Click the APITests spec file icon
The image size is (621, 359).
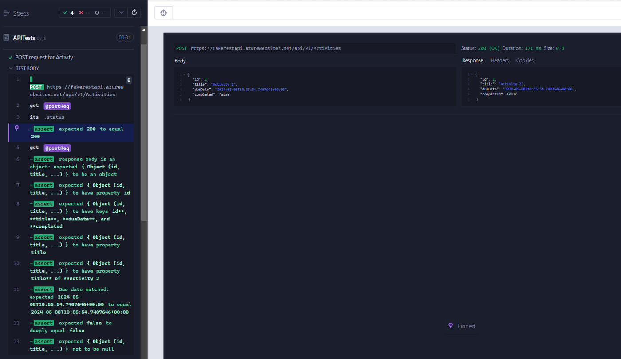click(6, 38)
